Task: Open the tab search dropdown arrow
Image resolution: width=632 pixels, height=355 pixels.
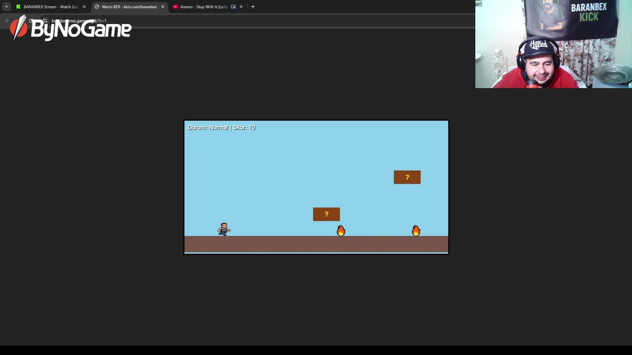Action: click(6, 7)
